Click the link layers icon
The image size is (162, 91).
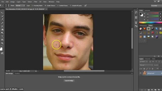click(x=142, y=90)
